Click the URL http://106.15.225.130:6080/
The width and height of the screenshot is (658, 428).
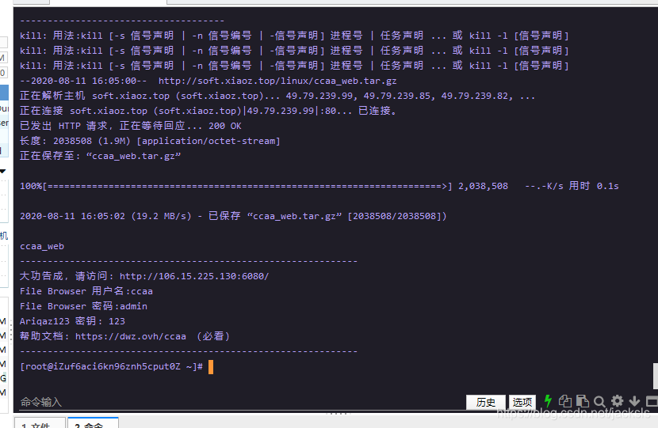click(x=194, y=276)
